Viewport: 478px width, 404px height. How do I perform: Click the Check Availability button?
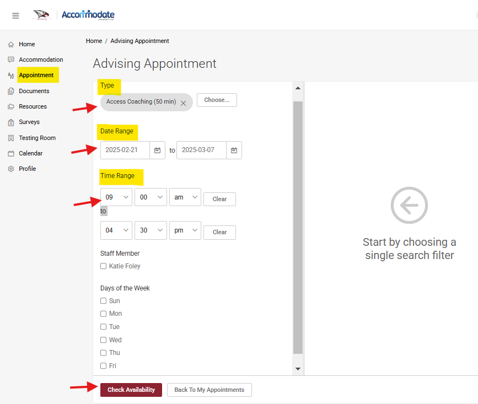coord(131,390)
